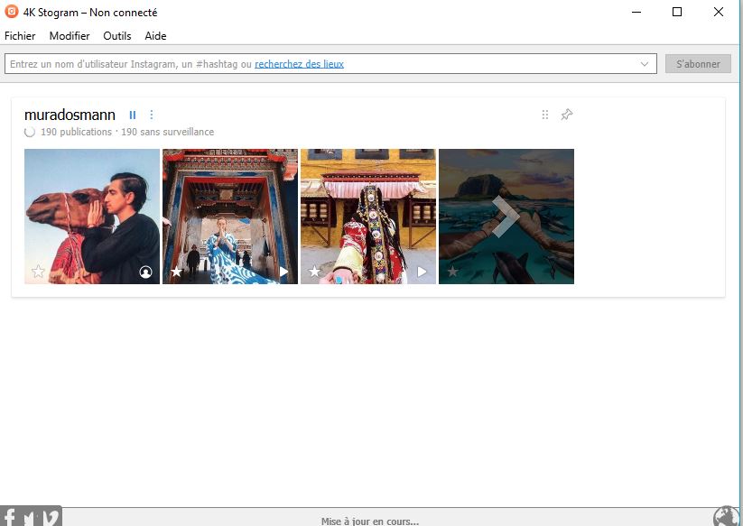
Task: Open the Twitter icon in status bar
Action: pyautogui.click(x=29, y=518)
